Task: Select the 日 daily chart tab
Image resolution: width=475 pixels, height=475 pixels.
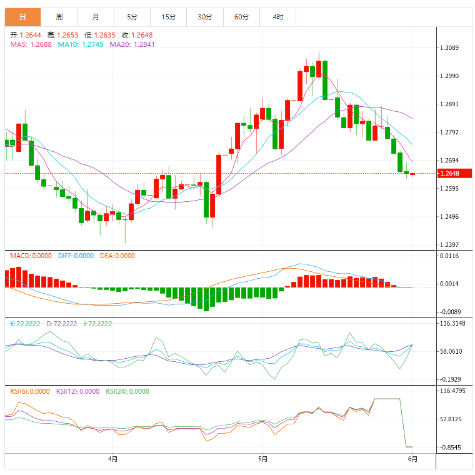Action: tap(22, 17)
